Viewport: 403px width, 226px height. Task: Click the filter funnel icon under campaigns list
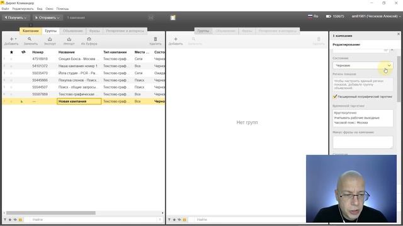4,220
